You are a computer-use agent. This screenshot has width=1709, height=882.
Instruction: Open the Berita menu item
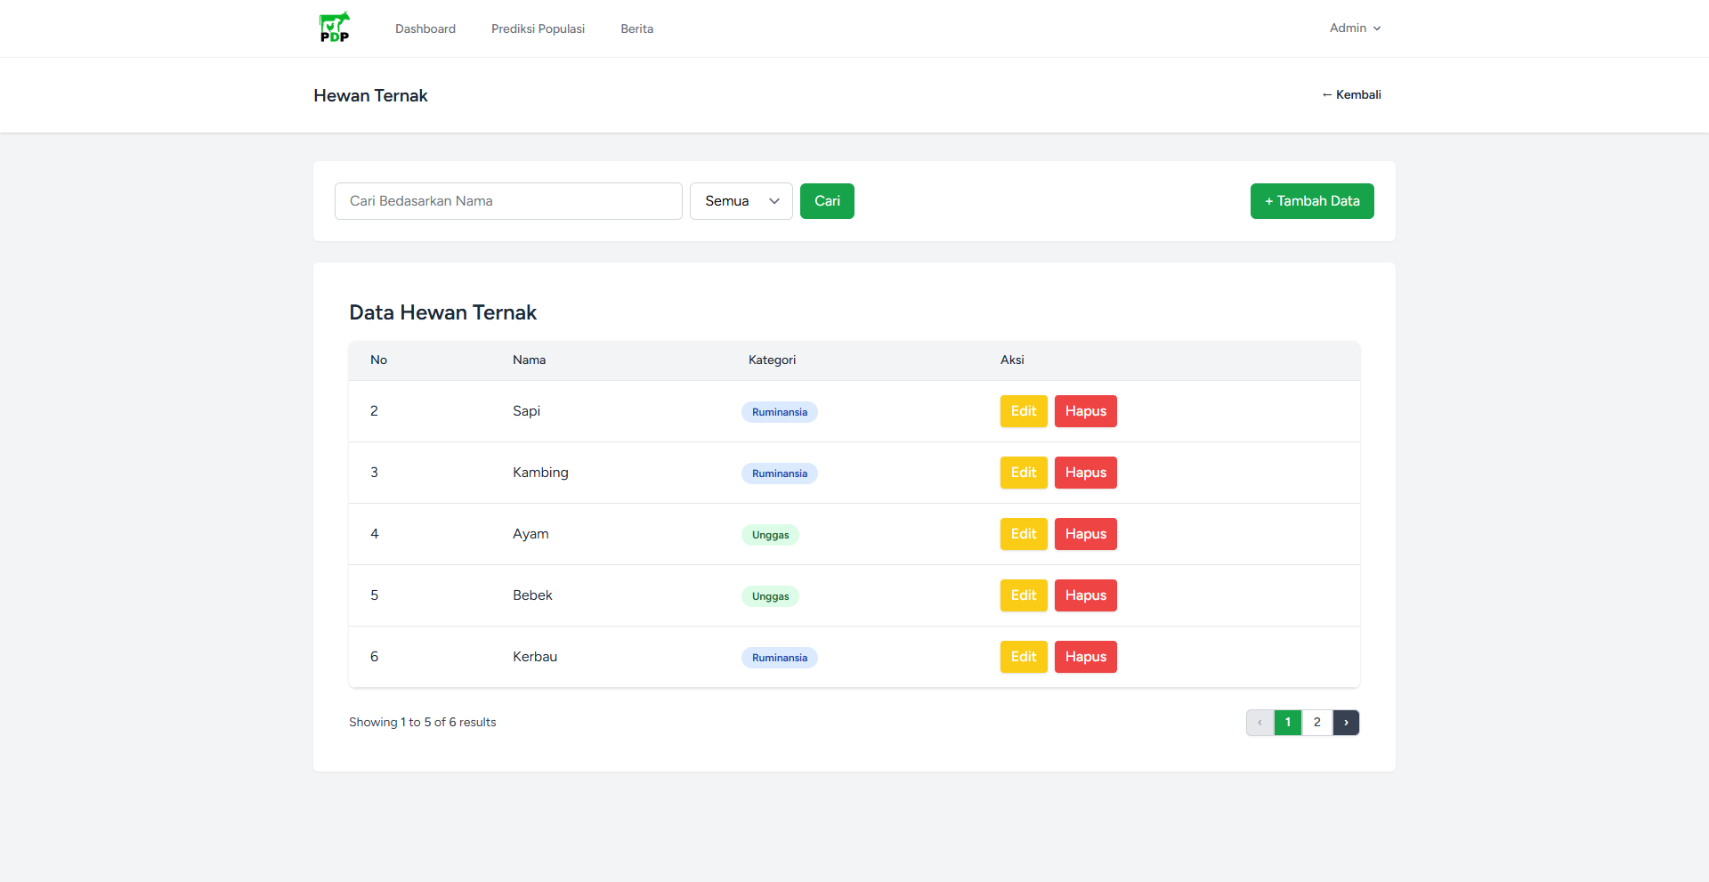[x=636, y=29]
